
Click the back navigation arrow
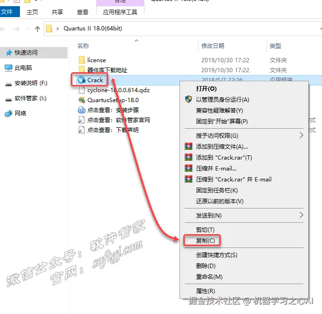[3, 29]
